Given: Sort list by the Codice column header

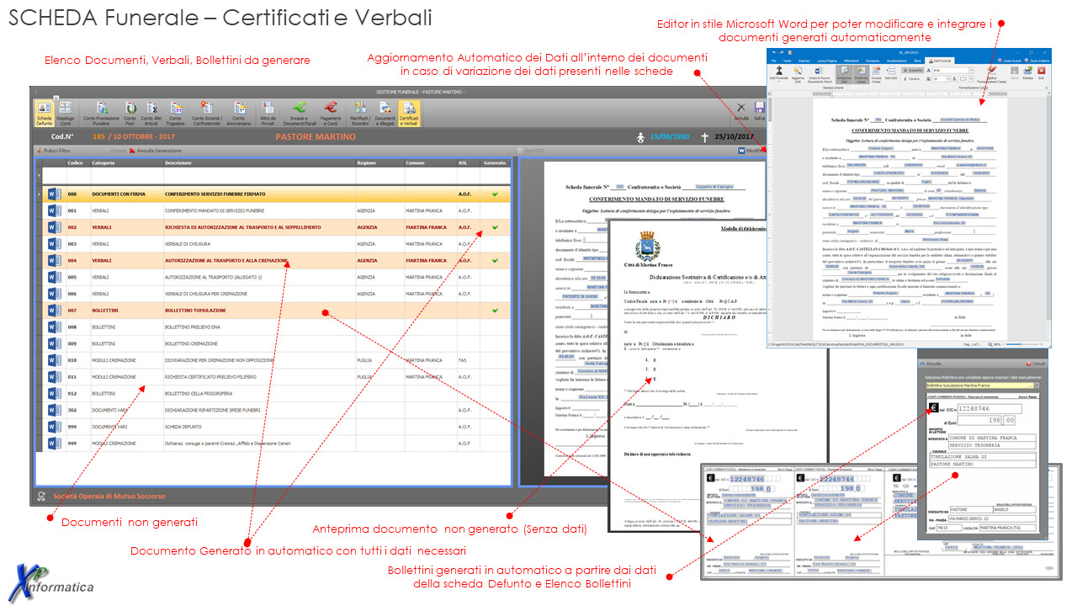Looking at the screenshot, I should click(77, 163).
